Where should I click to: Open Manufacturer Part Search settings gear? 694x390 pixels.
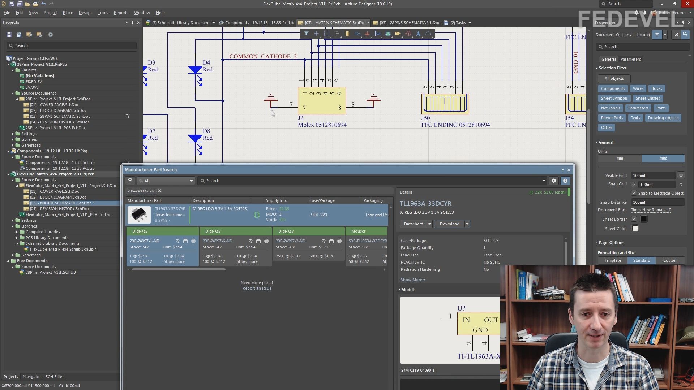(554, 181)
